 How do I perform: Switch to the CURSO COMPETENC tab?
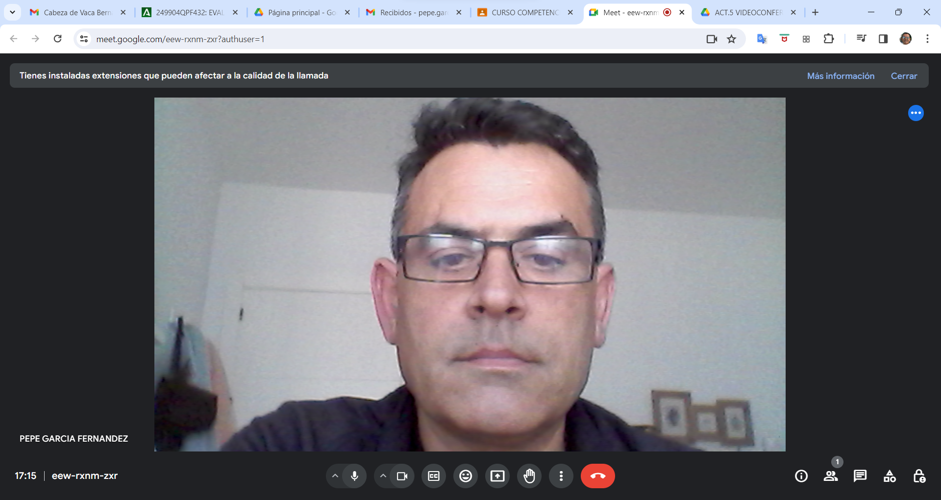coord(524,13)
